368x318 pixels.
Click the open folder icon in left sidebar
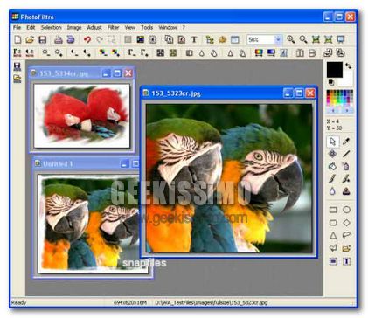click(17, 79)
